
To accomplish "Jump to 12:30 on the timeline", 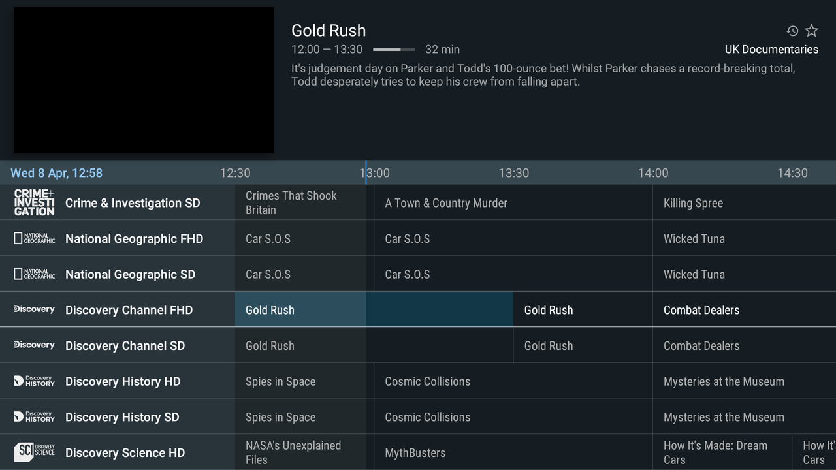I will coord(235,173).
